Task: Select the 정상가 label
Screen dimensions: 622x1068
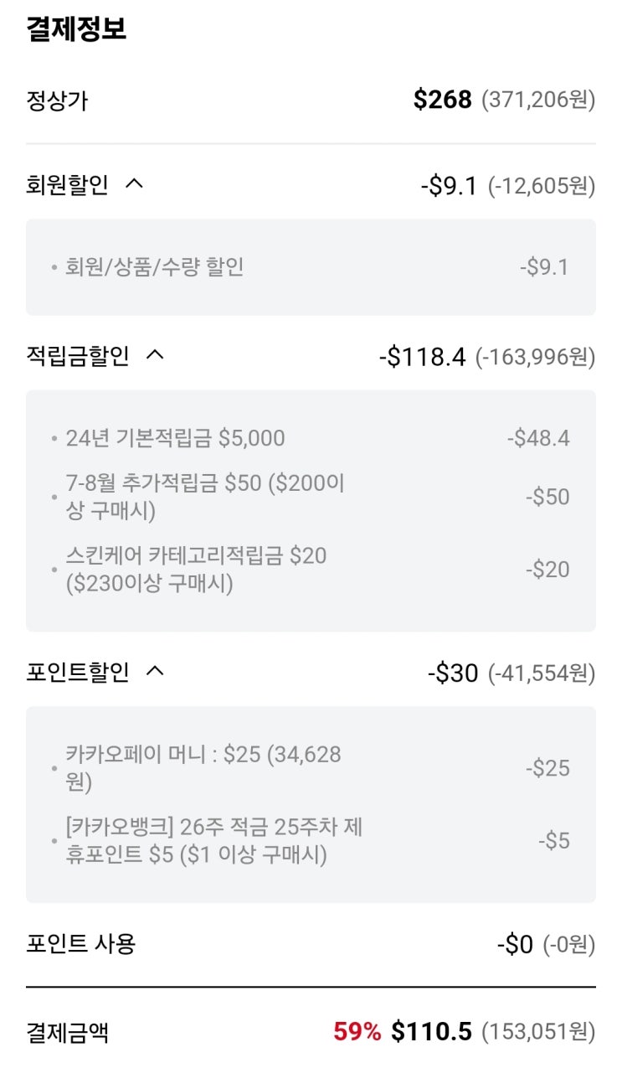Action: point(57,101)
